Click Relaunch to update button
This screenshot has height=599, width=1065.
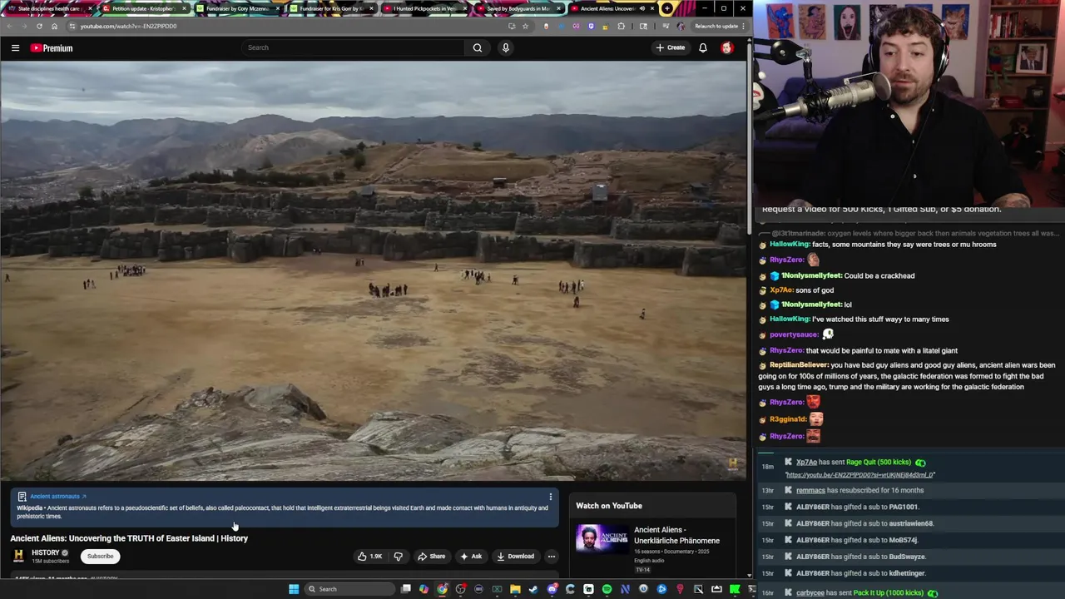[x=716, y=26]
